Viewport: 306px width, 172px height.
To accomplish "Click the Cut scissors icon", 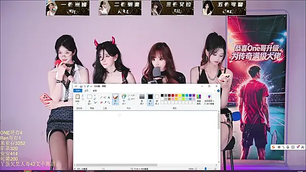I will pos(83,96).
